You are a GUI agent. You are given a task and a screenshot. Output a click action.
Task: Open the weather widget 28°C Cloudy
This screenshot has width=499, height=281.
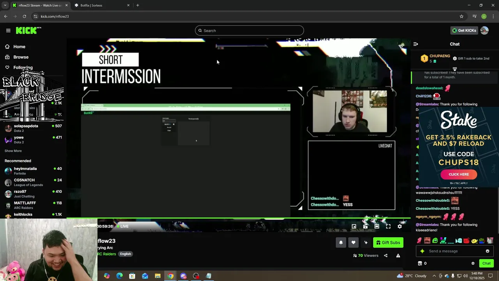[412, 276]
